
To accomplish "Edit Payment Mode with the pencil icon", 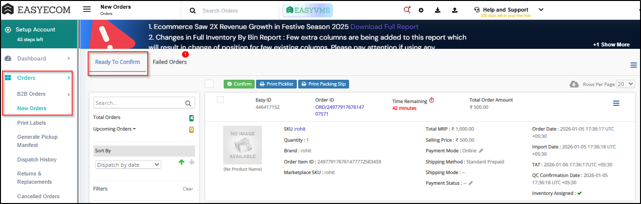I will coord(481,151).
